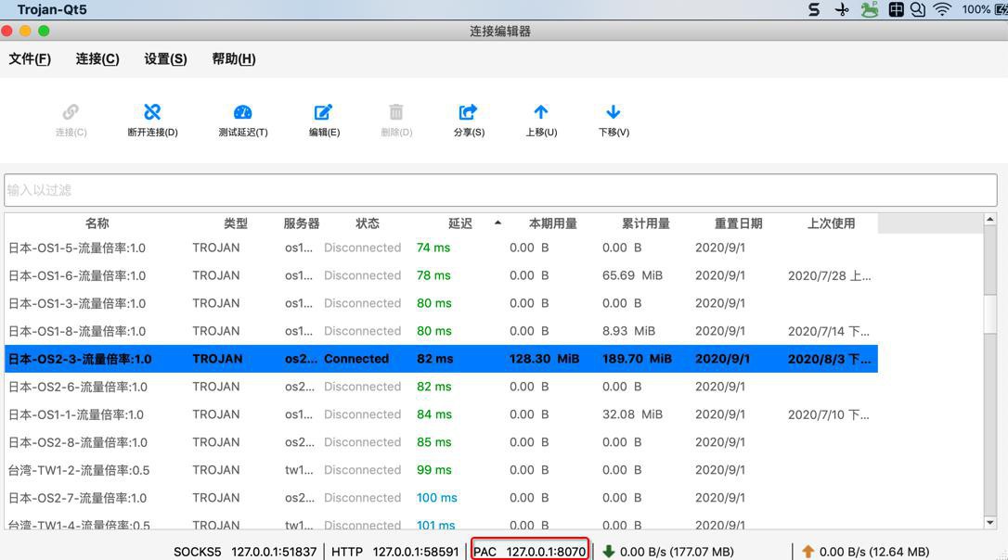1008x560 pixels.
Task: Click the 189.70 MiB cumulative usage cell
Action: 637,359
